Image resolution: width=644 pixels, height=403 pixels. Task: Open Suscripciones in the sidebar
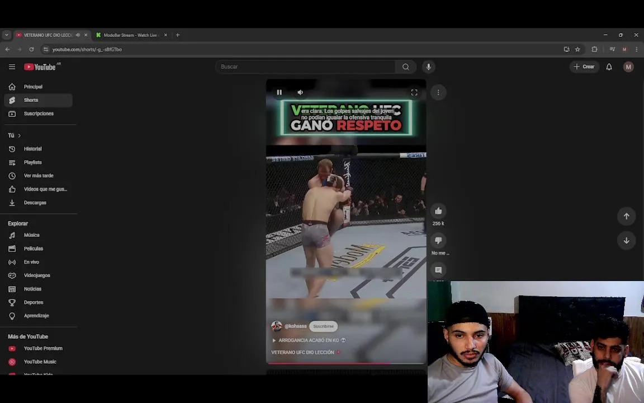coord(38,114)
